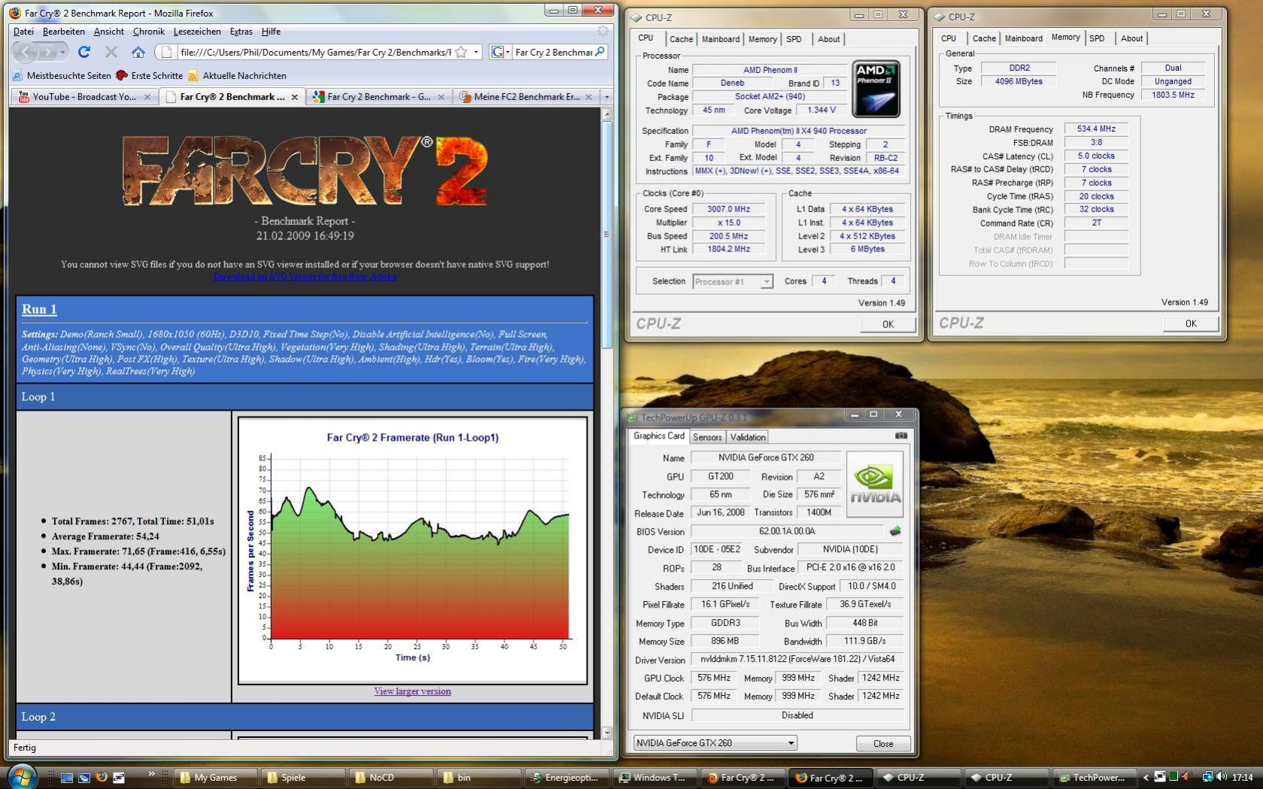Click the NVIDIA logo in GPU-Z
This screenshot has height=789, width=1263.
[875, 484]
